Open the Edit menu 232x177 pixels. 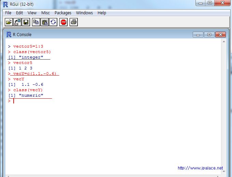tap(19, 13)
